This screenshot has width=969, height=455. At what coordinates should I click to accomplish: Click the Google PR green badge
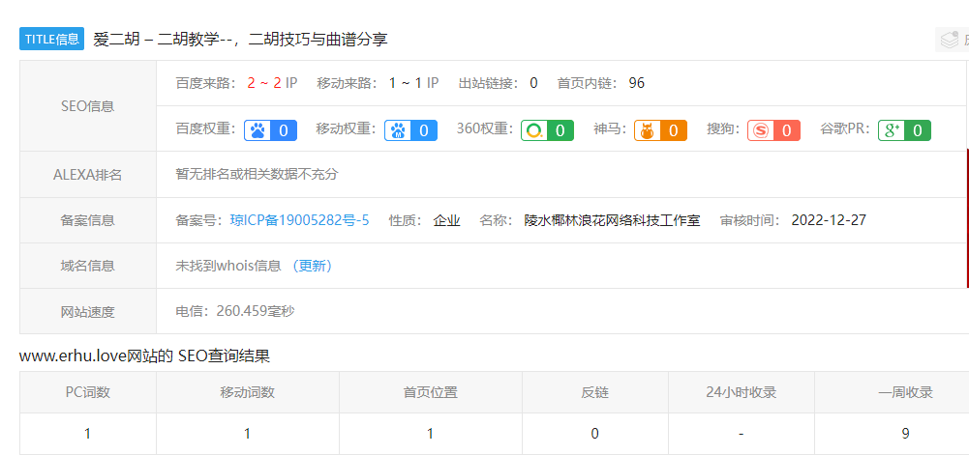905,130
